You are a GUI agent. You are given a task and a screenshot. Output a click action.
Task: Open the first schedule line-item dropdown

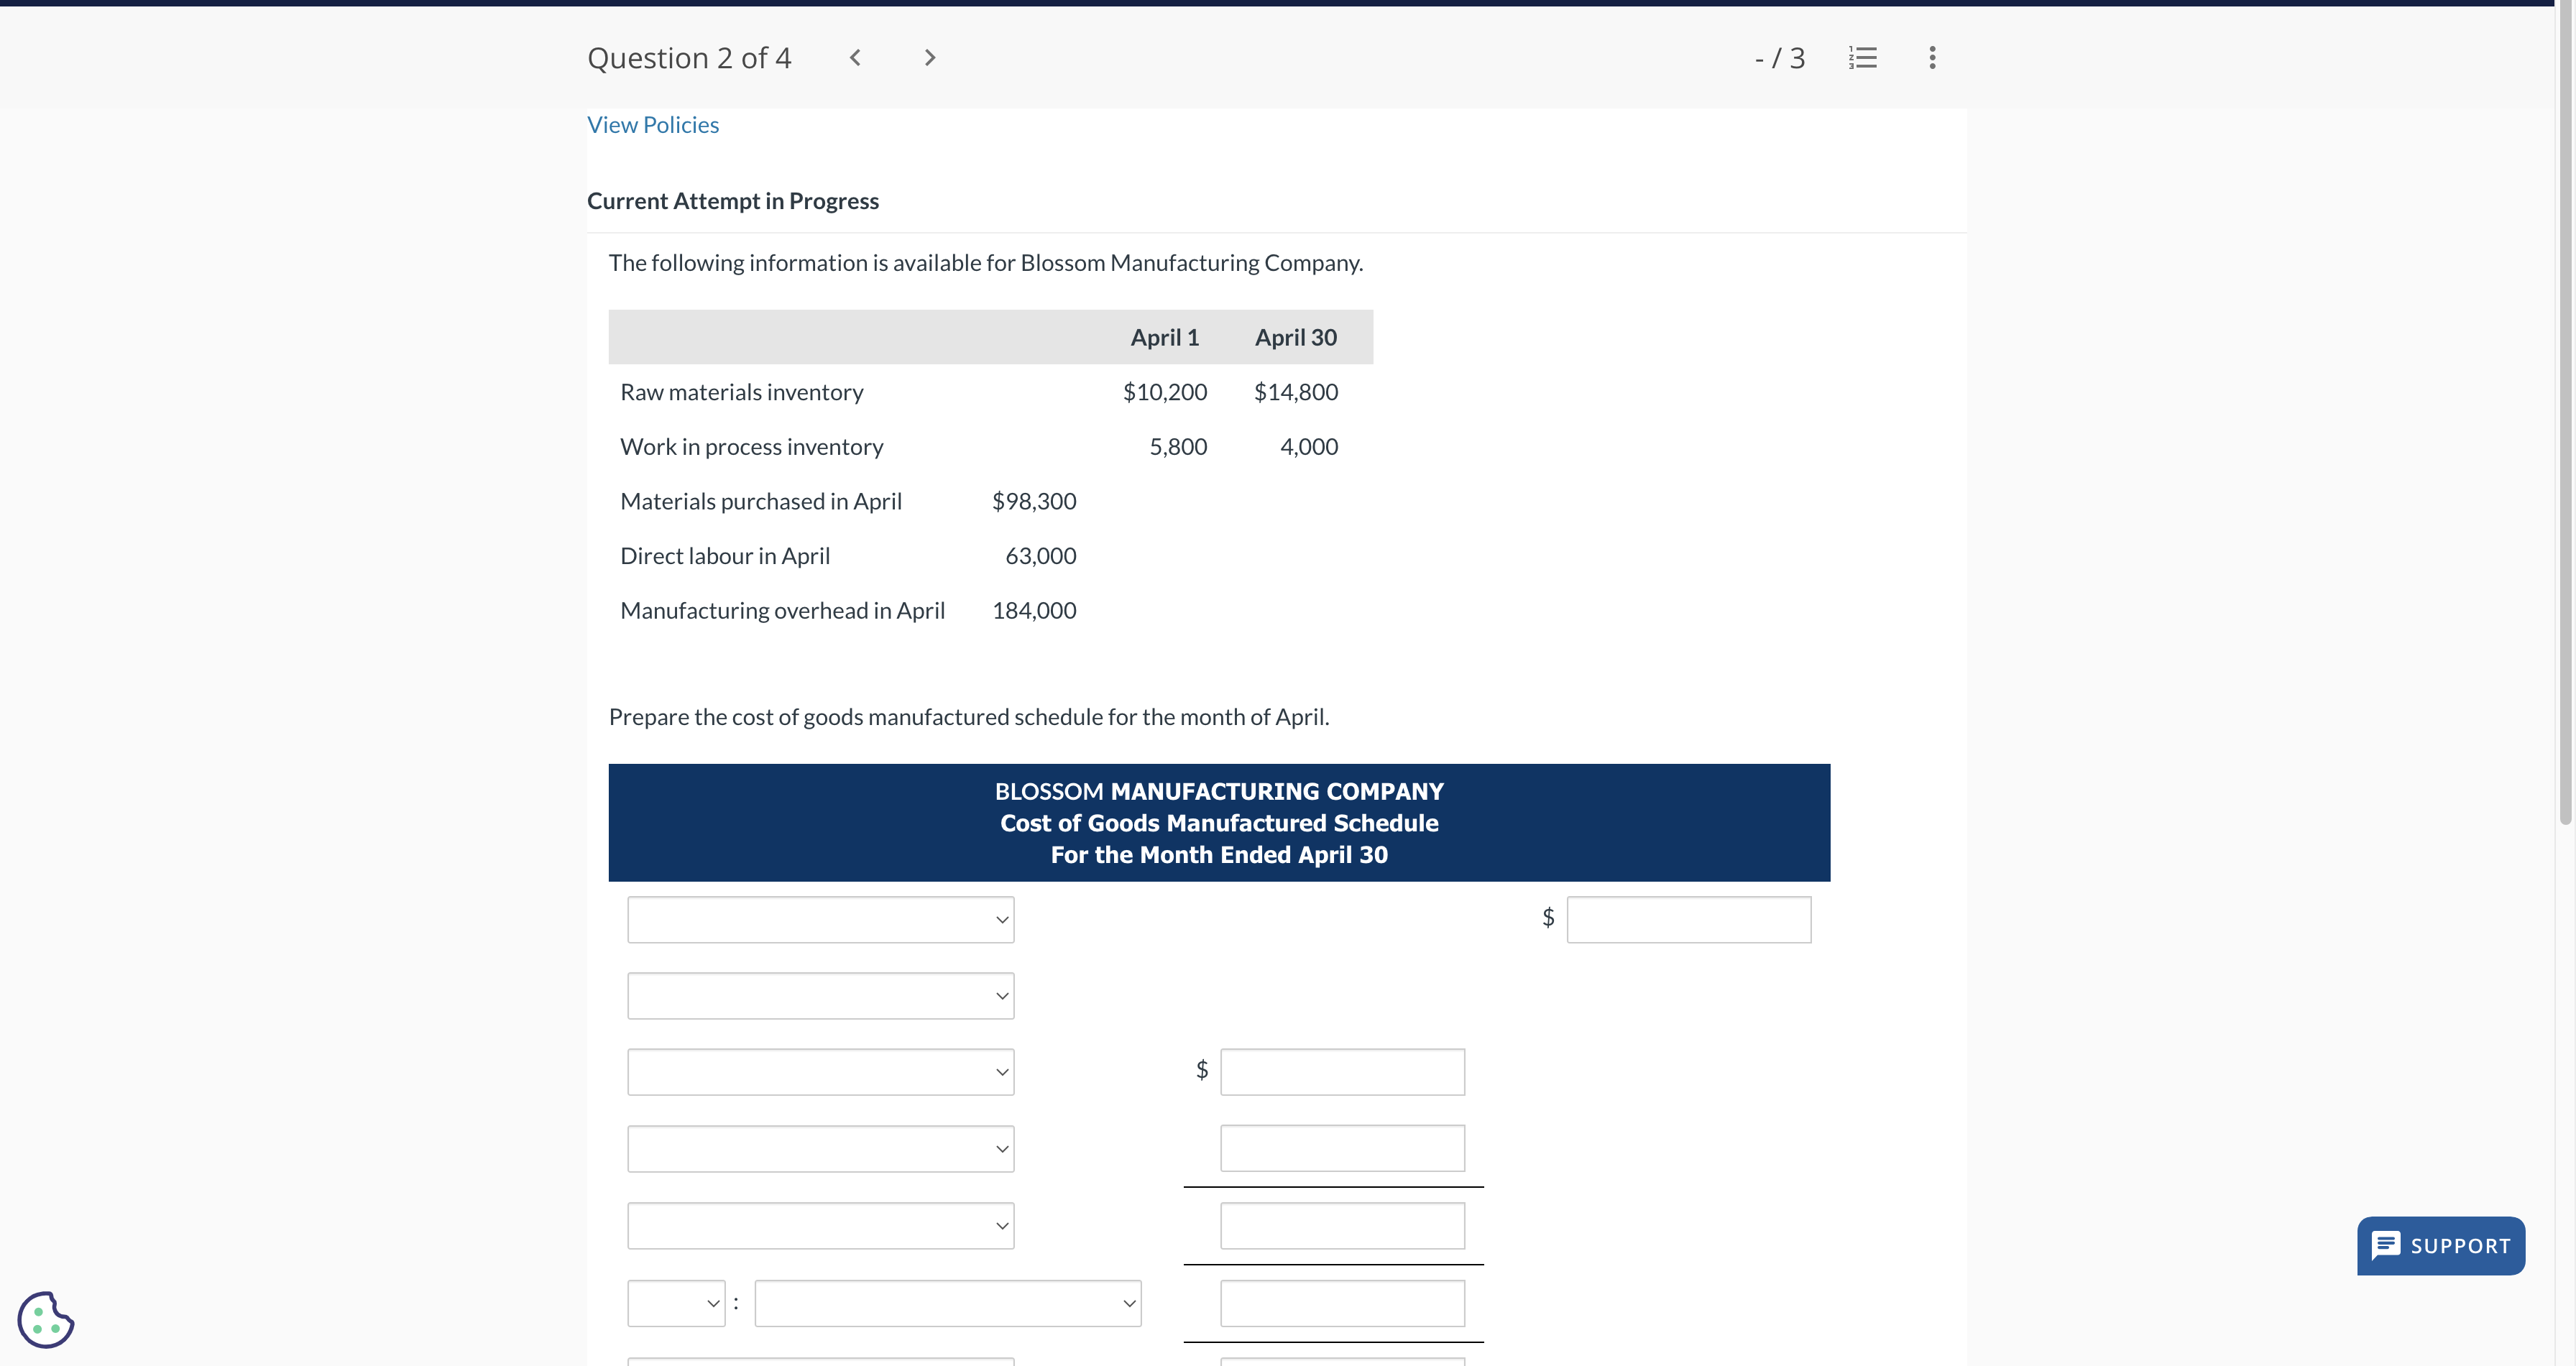point(820,918)
